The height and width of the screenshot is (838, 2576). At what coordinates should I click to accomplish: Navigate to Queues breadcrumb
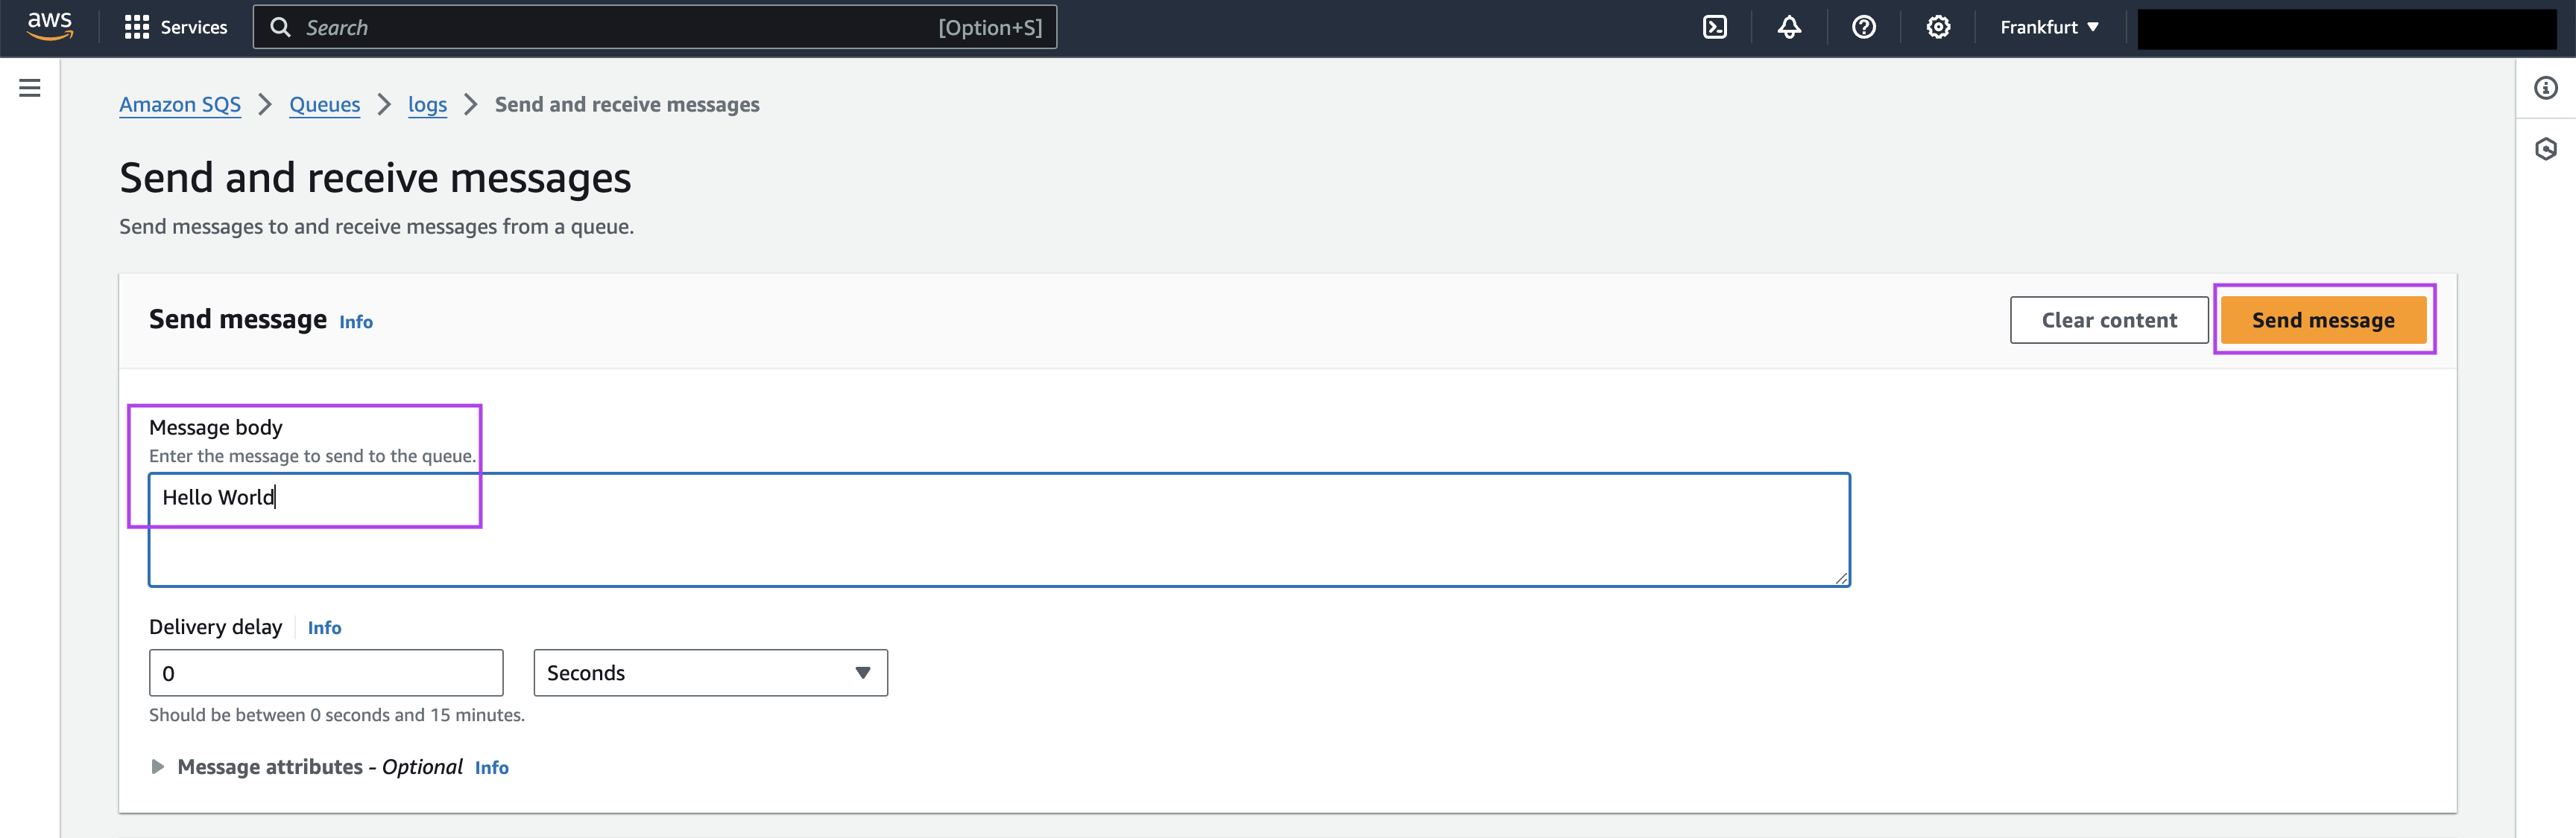tap(324, 105)
